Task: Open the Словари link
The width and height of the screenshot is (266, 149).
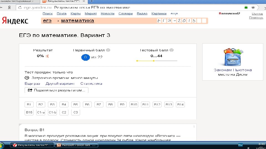Action: point(126,14)
